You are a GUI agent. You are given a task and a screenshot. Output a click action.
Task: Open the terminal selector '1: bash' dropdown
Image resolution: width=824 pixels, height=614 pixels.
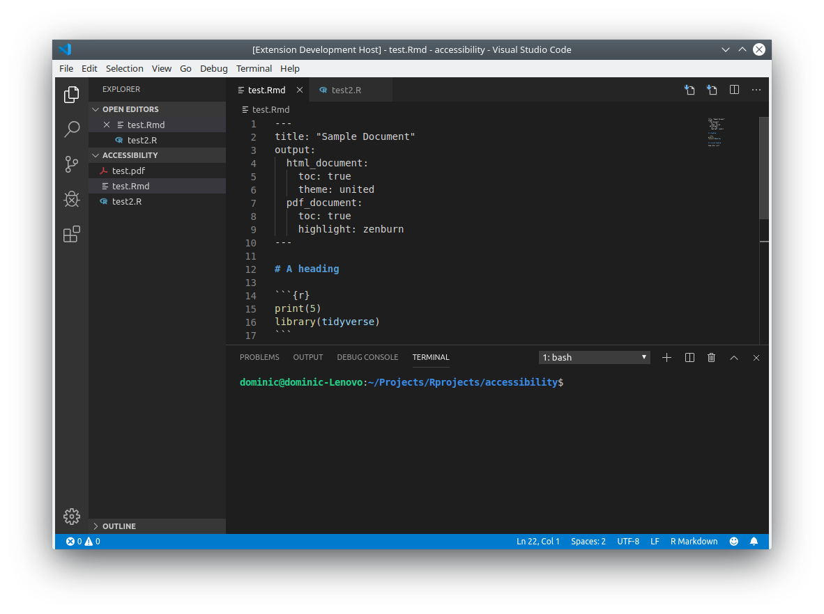point(595,357)
